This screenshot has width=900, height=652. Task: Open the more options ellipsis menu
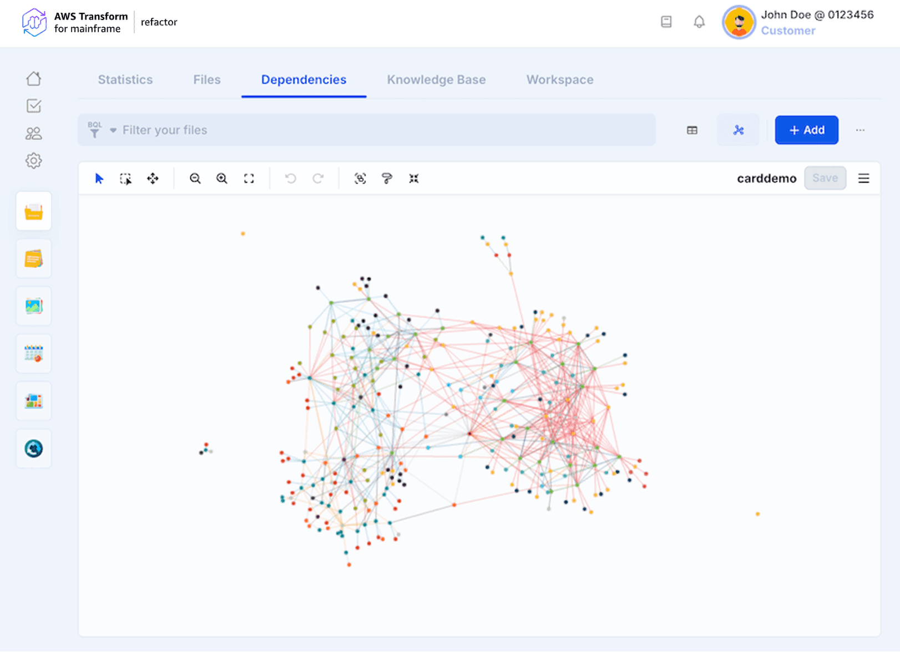[x=860, y=130]
